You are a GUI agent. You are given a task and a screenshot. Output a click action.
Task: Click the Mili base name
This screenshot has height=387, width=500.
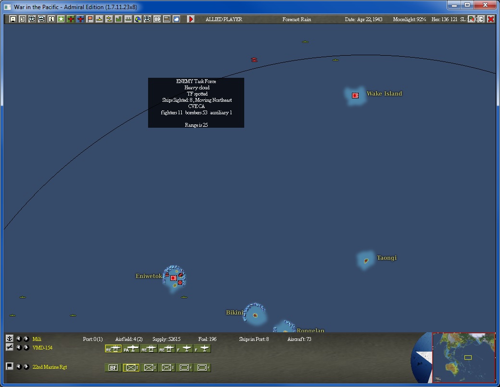37,339
